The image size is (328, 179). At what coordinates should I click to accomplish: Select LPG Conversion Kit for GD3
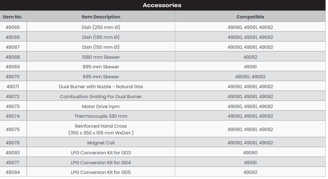(101, 153)
